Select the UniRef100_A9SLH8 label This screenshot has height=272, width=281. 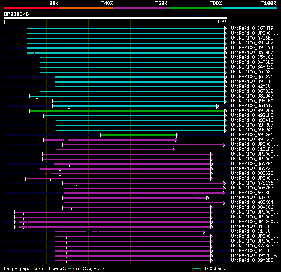(x=252, y=116)
